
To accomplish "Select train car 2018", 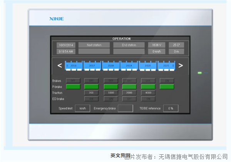I will click(x=111, y=66).
